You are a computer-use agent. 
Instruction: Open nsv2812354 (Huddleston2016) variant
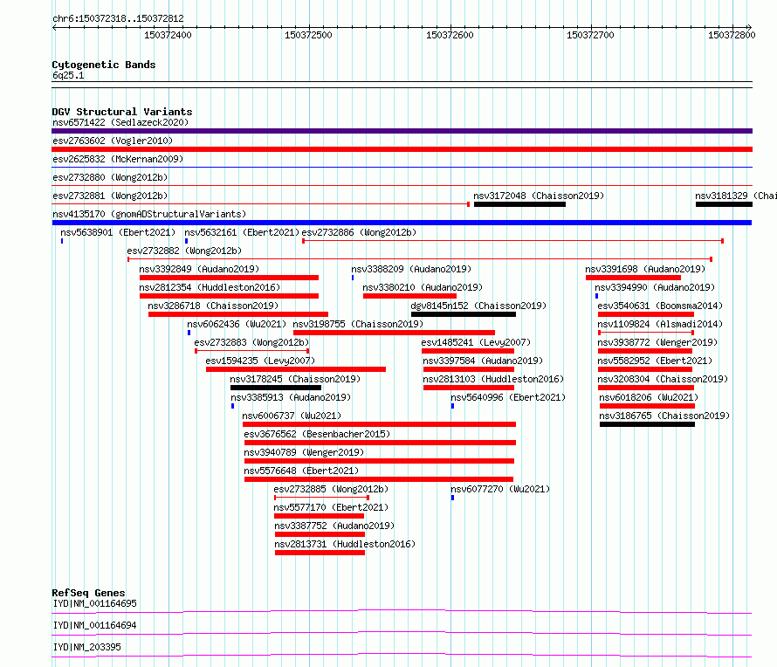[210, 287]
